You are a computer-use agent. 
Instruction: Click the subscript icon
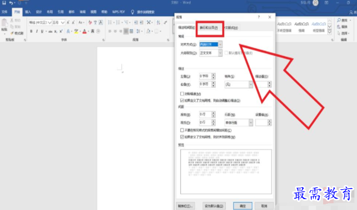56,31
